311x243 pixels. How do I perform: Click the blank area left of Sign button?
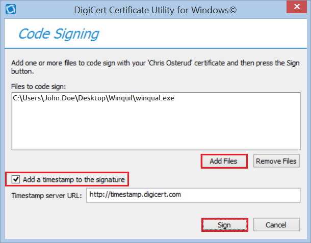(x=102, y=225)
